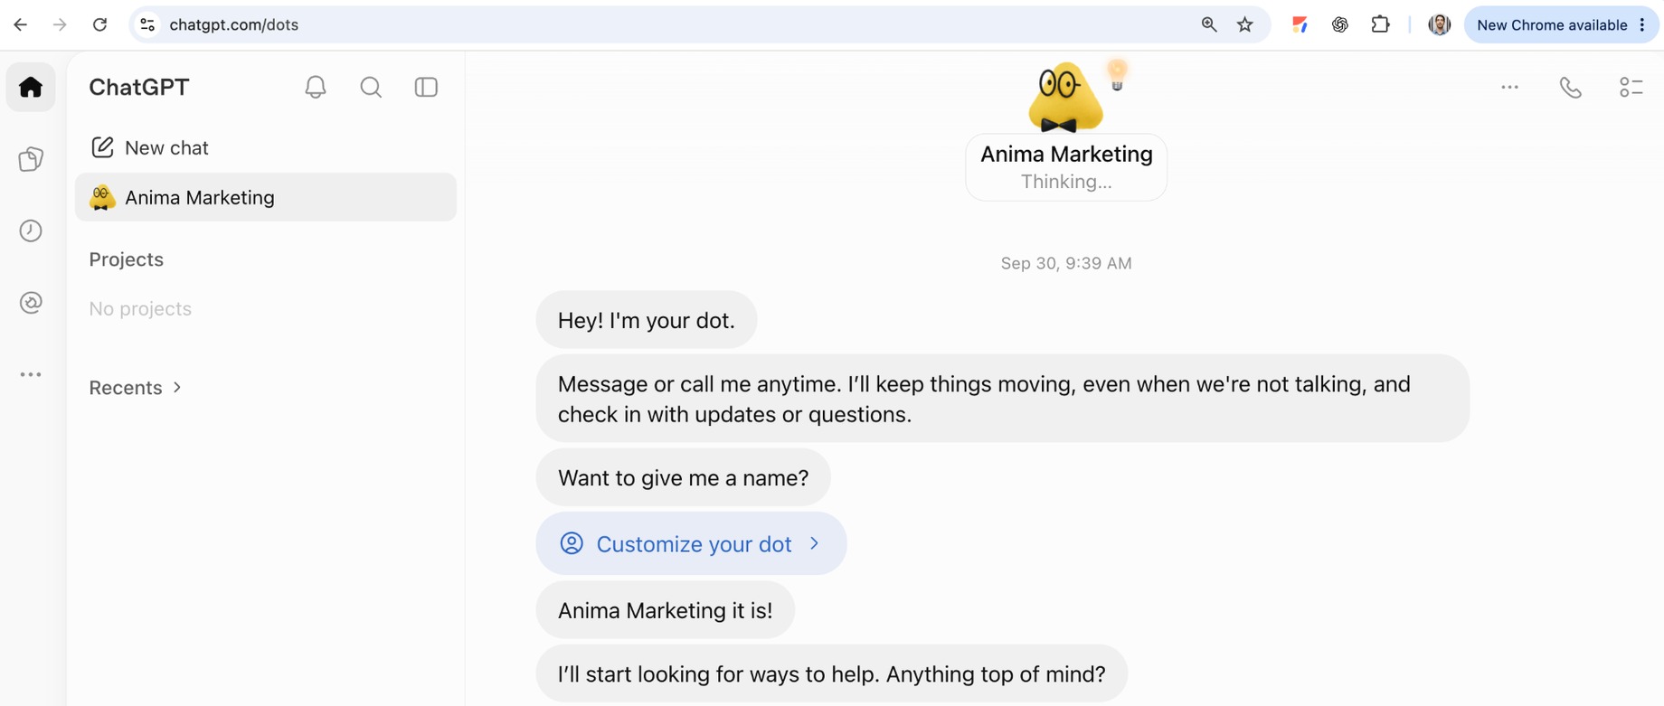Click the at-sign circle sidebar icon
Viewport: 1664px width, 706px height.
point(31,302)
